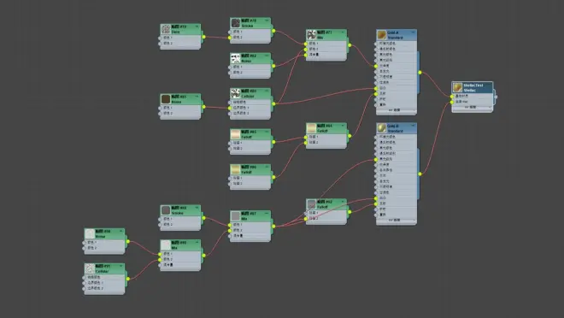The image size is (564, 318).
Task: Collapse the Dent node with its minus button
Action: [x=197, y=26]
